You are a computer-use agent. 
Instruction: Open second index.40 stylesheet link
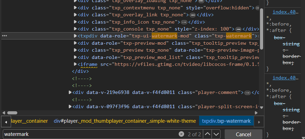[285, 78]
